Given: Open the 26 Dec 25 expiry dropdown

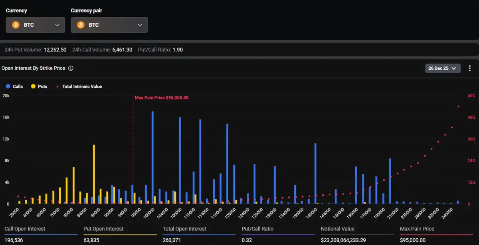Looking at the screenshot, I should (x=443, y=68).
